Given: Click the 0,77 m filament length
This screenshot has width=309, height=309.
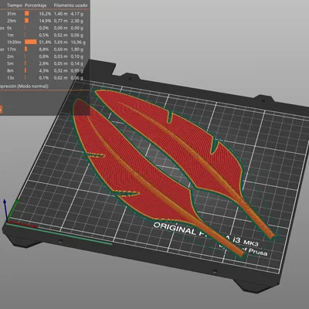Looking at the screenshot, I should 61,21.
